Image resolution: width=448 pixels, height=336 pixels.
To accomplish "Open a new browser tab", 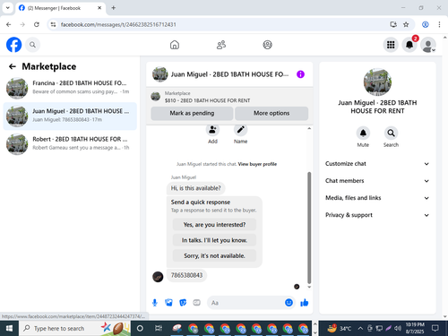I will pos(114,8).
